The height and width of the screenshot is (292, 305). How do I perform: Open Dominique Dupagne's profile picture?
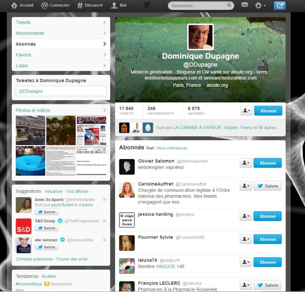(x=201, y=37)
